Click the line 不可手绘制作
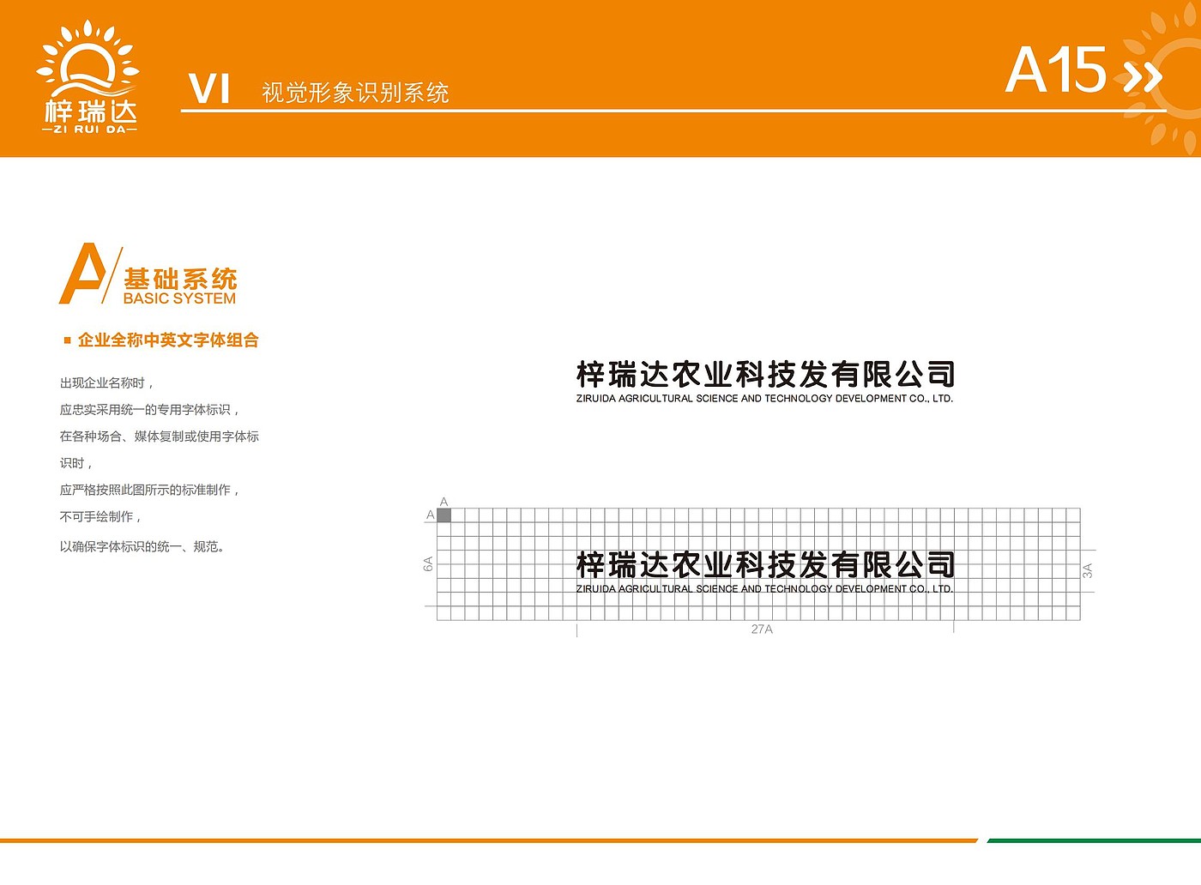The width and height of the screenshot is (1201, 885). tap(100, 516)
